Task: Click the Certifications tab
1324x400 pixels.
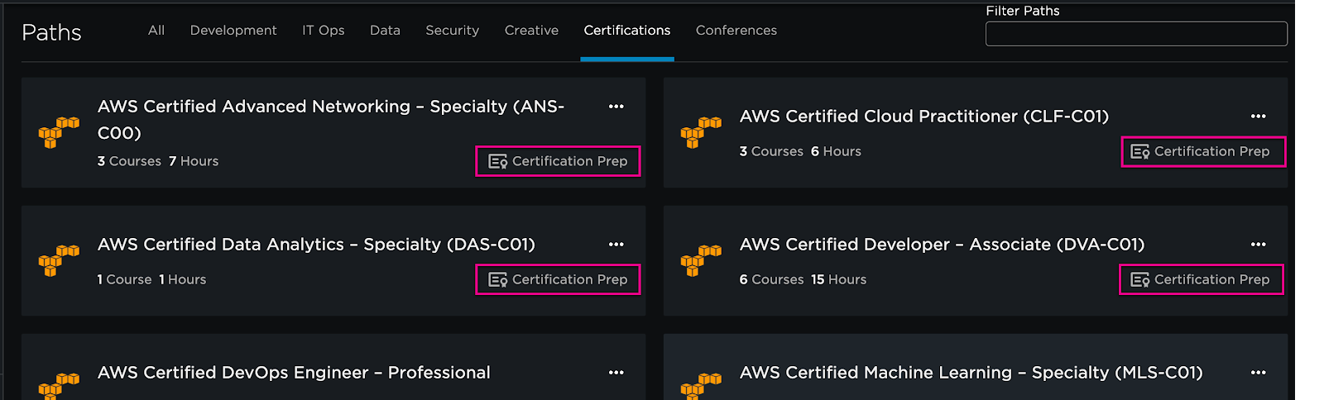Action: point(627,31)
